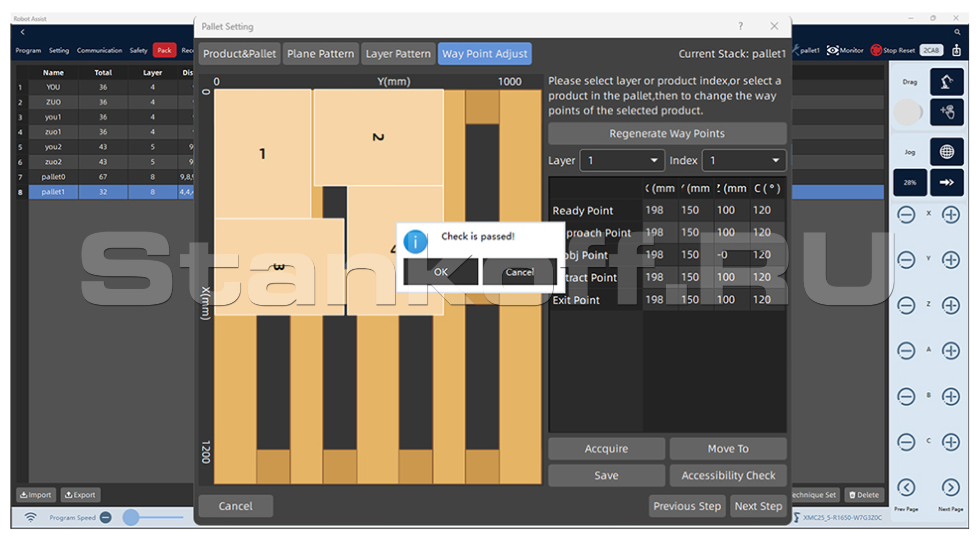
Task: Select product 2 on the pallet
Action: point(378,137)
